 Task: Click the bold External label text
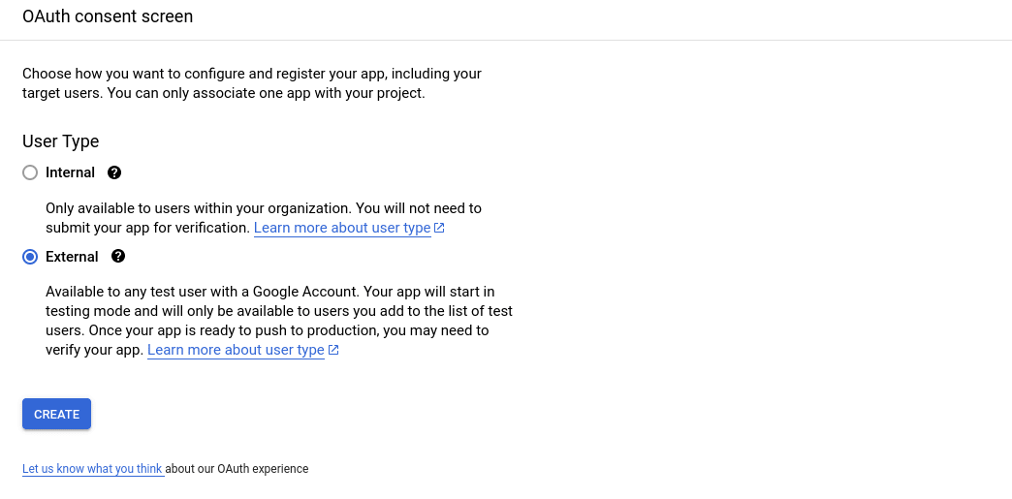(x=73, y=256)
